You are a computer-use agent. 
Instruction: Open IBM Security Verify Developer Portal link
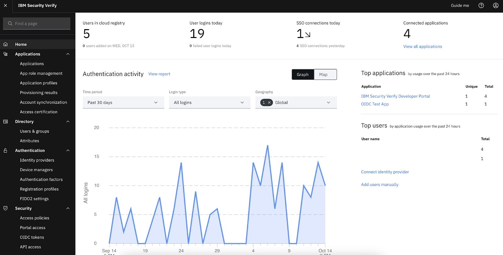pos(395,96)
